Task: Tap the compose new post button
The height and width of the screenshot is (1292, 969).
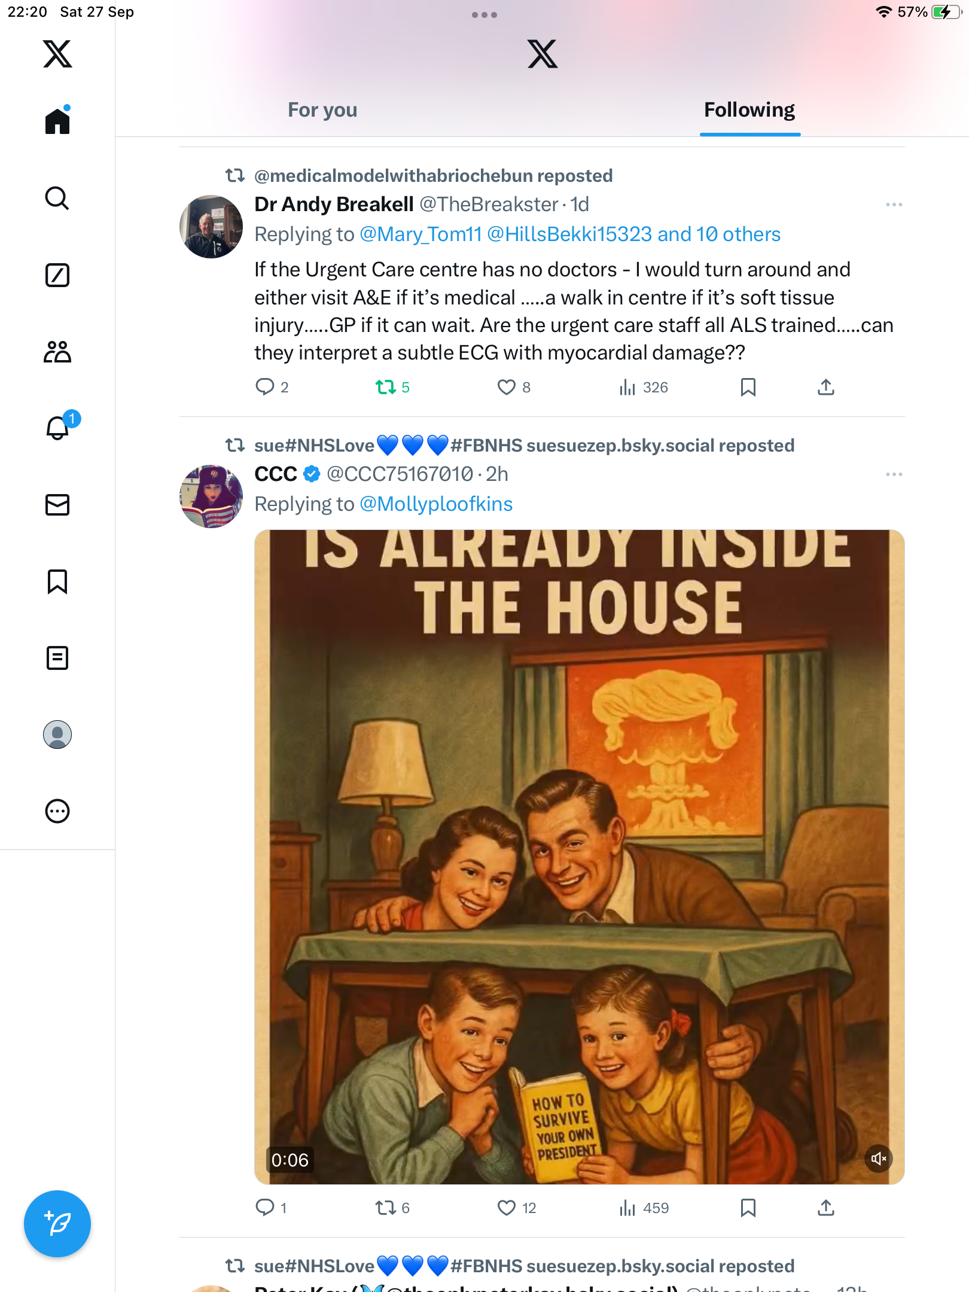Action: (x=57, y=1224)
